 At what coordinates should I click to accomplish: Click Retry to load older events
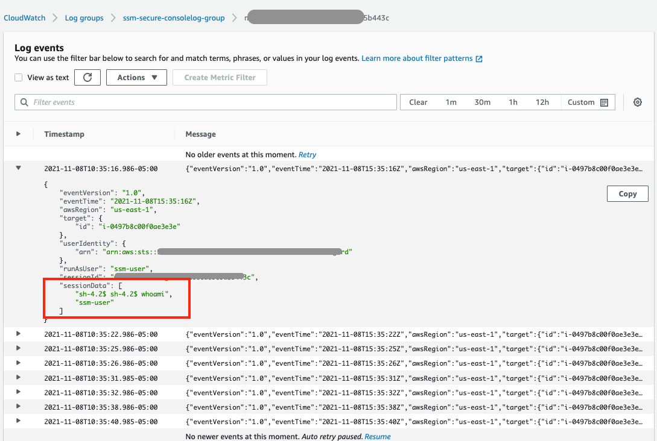click(307, 154)
